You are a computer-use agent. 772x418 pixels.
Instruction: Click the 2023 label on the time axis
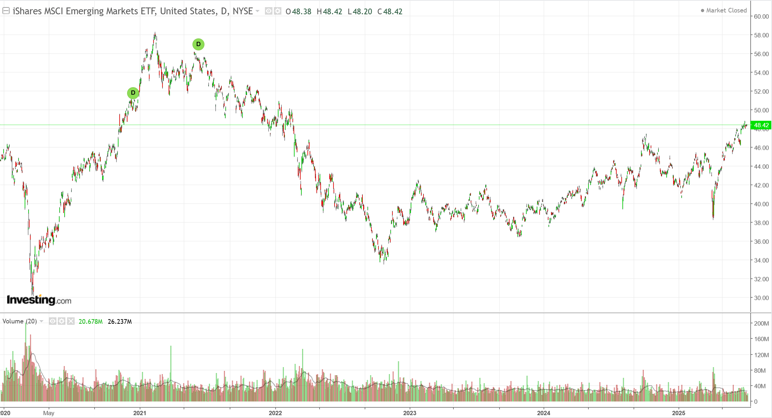410,413
